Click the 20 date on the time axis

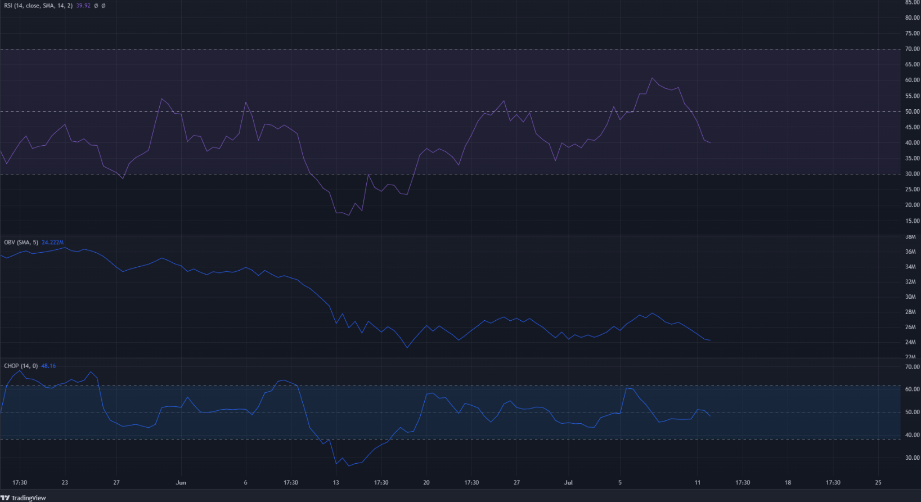(x=426, y=482)
